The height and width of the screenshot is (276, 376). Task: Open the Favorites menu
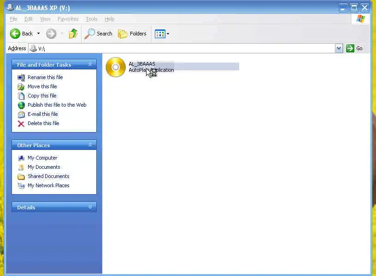click(x=68, y=19)
